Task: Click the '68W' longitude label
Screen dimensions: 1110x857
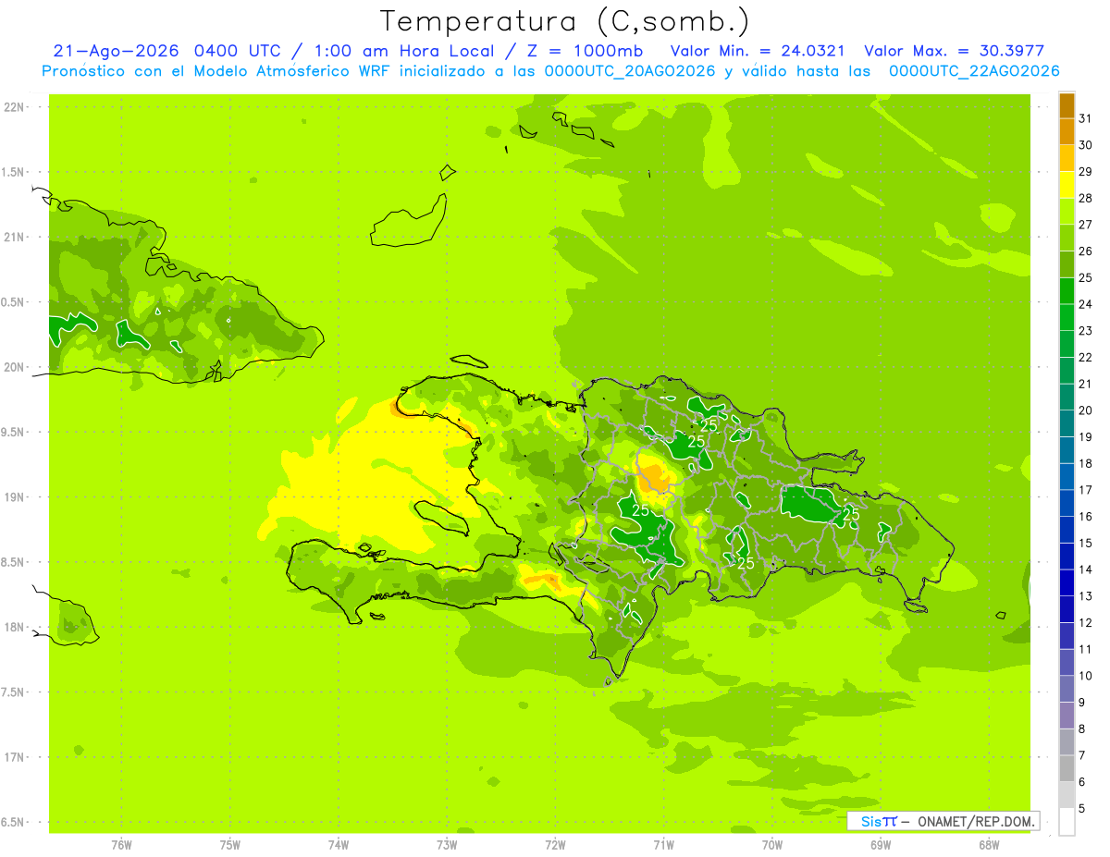Action: click(989, 845)
